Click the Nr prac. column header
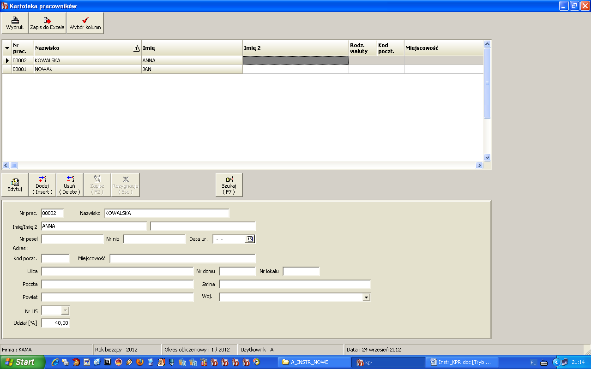The height and width of the screenshot is (369, 591). coord(23,48)
